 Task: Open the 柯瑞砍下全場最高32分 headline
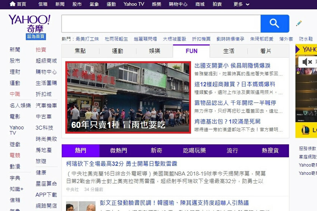[x=122, y=164]
